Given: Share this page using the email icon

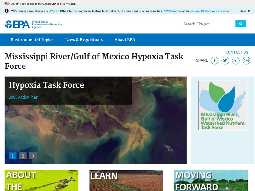Looking at the screenshot, I should click(246, 60).
